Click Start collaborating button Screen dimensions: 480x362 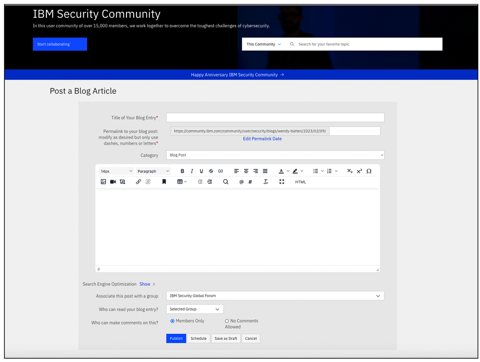(60, 44)
